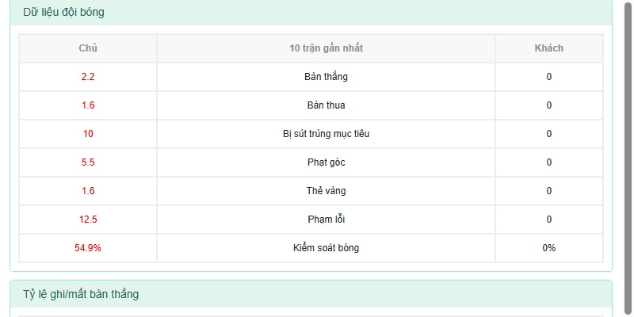Viewport: 634px width, 317px height.
Task: Click home value 2.2 for goals
Action: tap(88, 77)
